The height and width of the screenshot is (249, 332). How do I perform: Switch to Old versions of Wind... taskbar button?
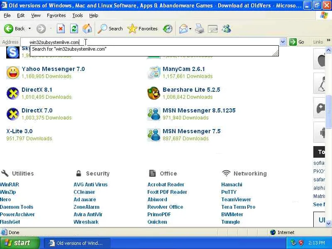click(x=77, y=243)
